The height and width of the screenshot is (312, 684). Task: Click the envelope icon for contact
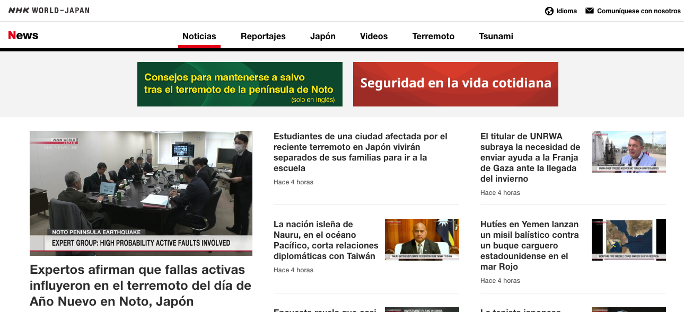pyautogui.click(x=589, y=11)
